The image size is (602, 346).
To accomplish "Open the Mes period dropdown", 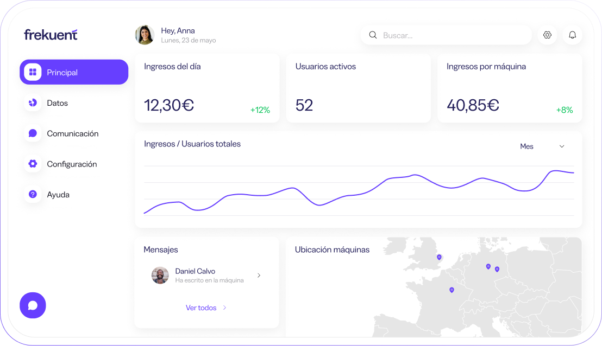I will pos(542,146).
